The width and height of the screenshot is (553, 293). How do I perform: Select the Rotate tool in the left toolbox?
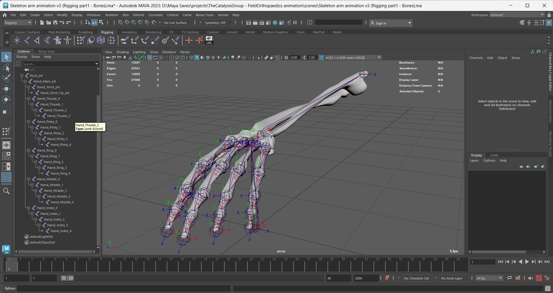click(6, 99)
